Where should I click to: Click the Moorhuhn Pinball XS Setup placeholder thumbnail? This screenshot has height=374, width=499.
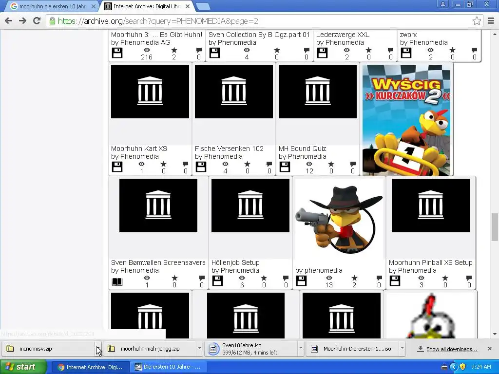coord(431,206)
